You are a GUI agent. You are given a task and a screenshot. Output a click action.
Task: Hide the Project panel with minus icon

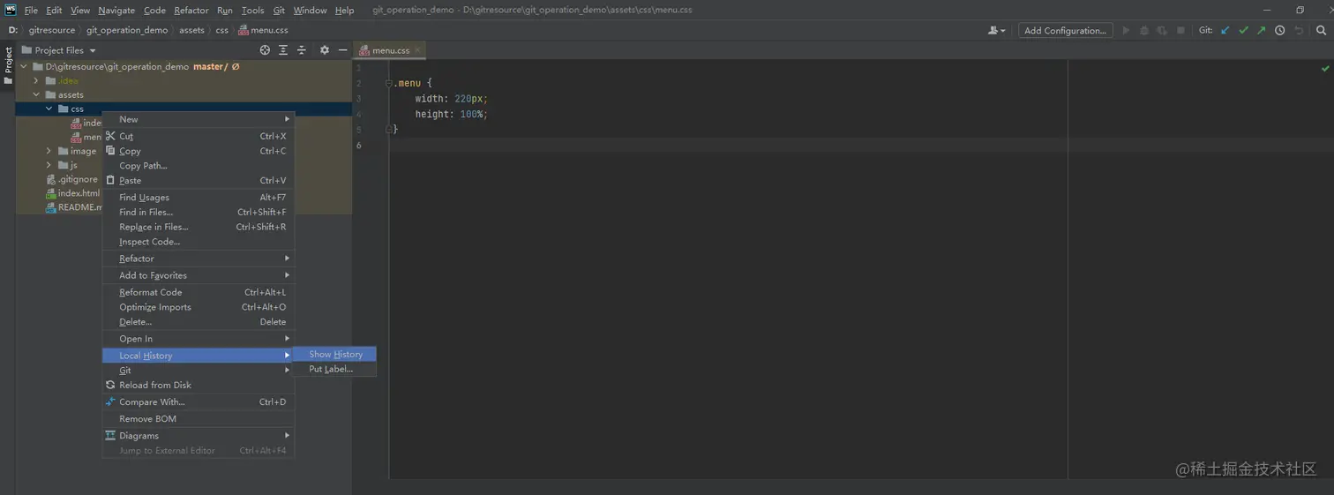tap(342, 50)
